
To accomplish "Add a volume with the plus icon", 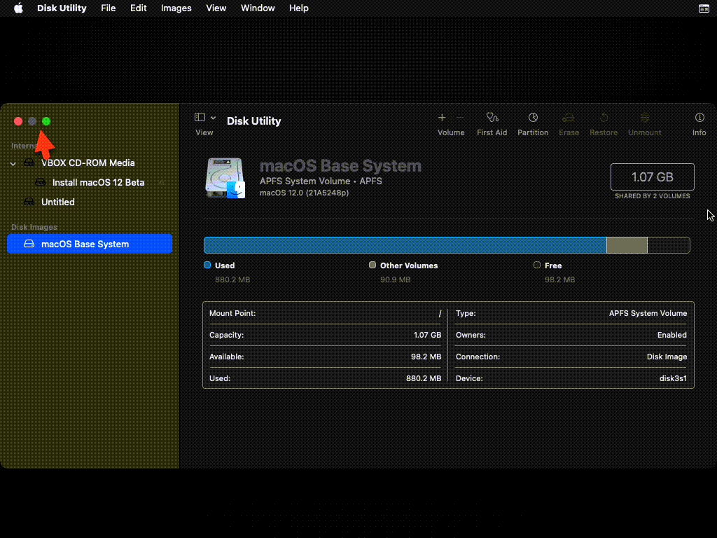I will point(442,118).
